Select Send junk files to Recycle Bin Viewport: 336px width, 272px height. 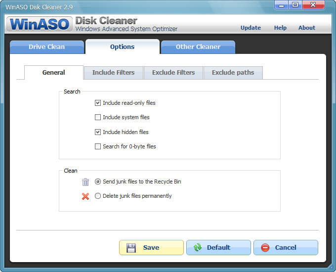click(x=98, y=181)
